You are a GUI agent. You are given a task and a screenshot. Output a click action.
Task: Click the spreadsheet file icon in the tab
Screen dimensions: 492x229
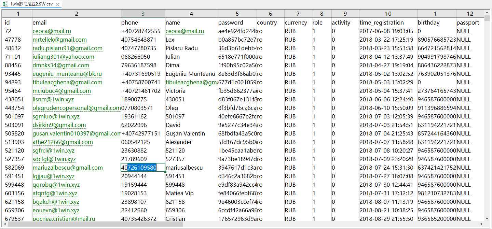coord(6,4)
